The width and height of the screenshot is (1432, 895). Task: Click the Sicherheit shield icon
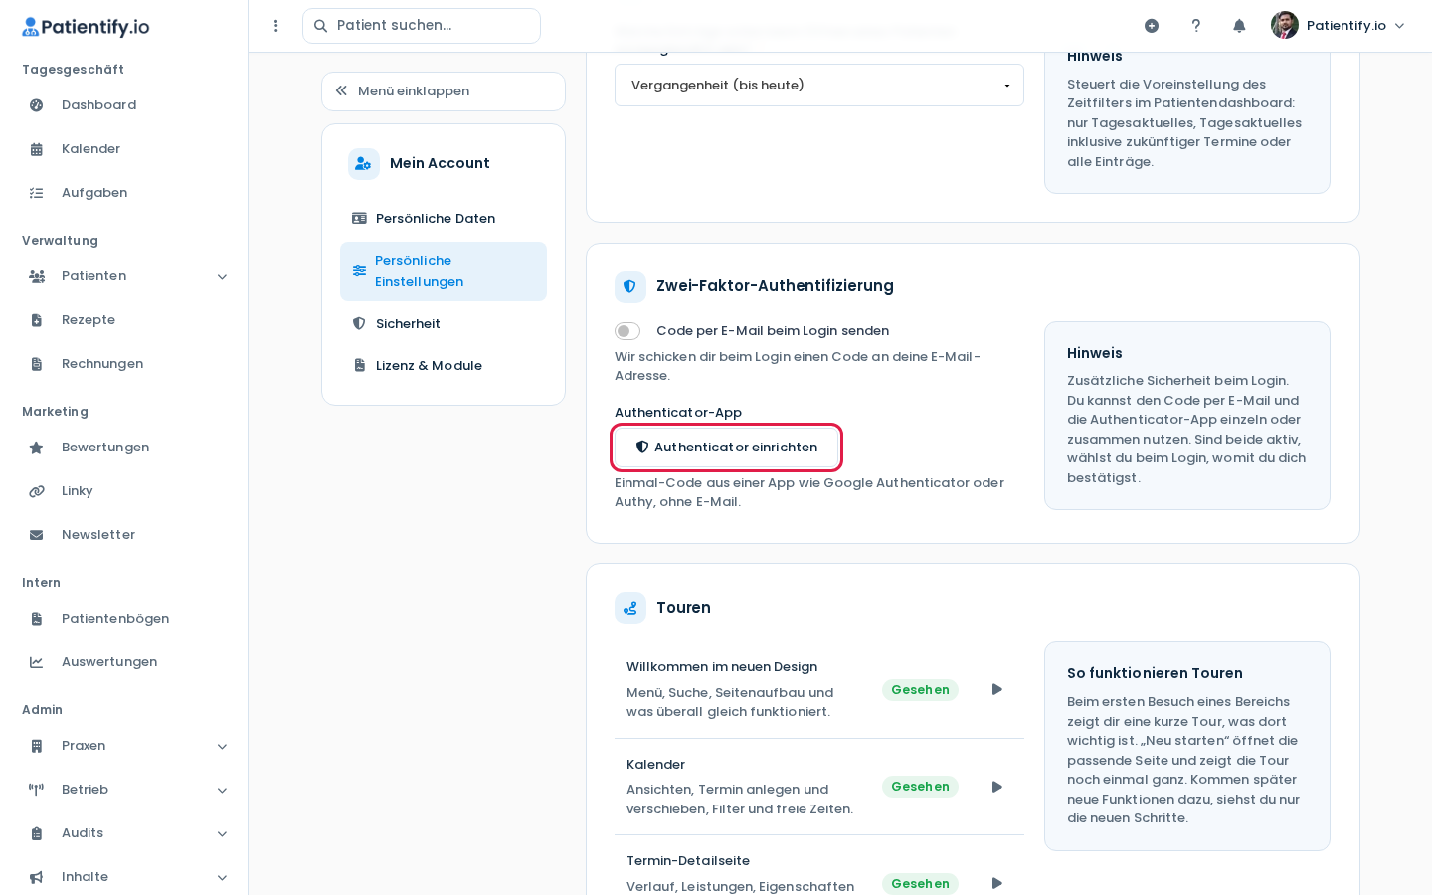click(x=359, y=324)
